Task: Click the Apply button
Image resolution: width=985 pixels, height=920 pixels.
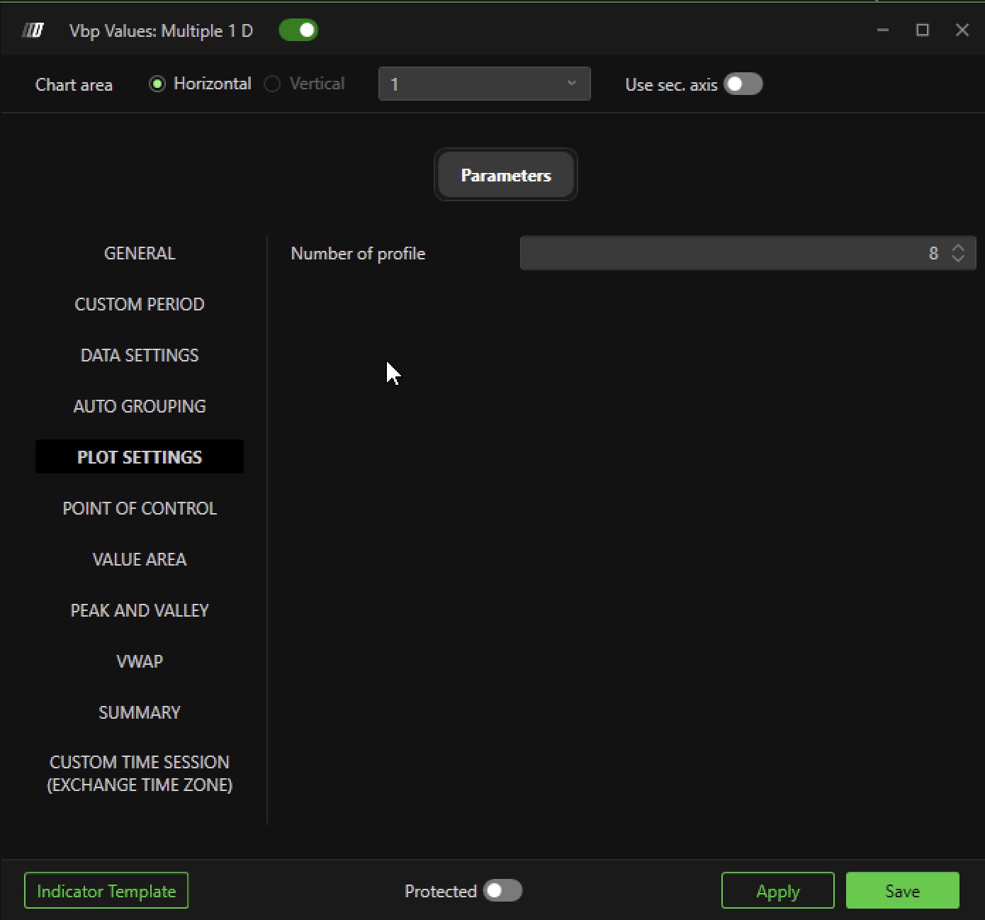Action: [x=777, y=891]
